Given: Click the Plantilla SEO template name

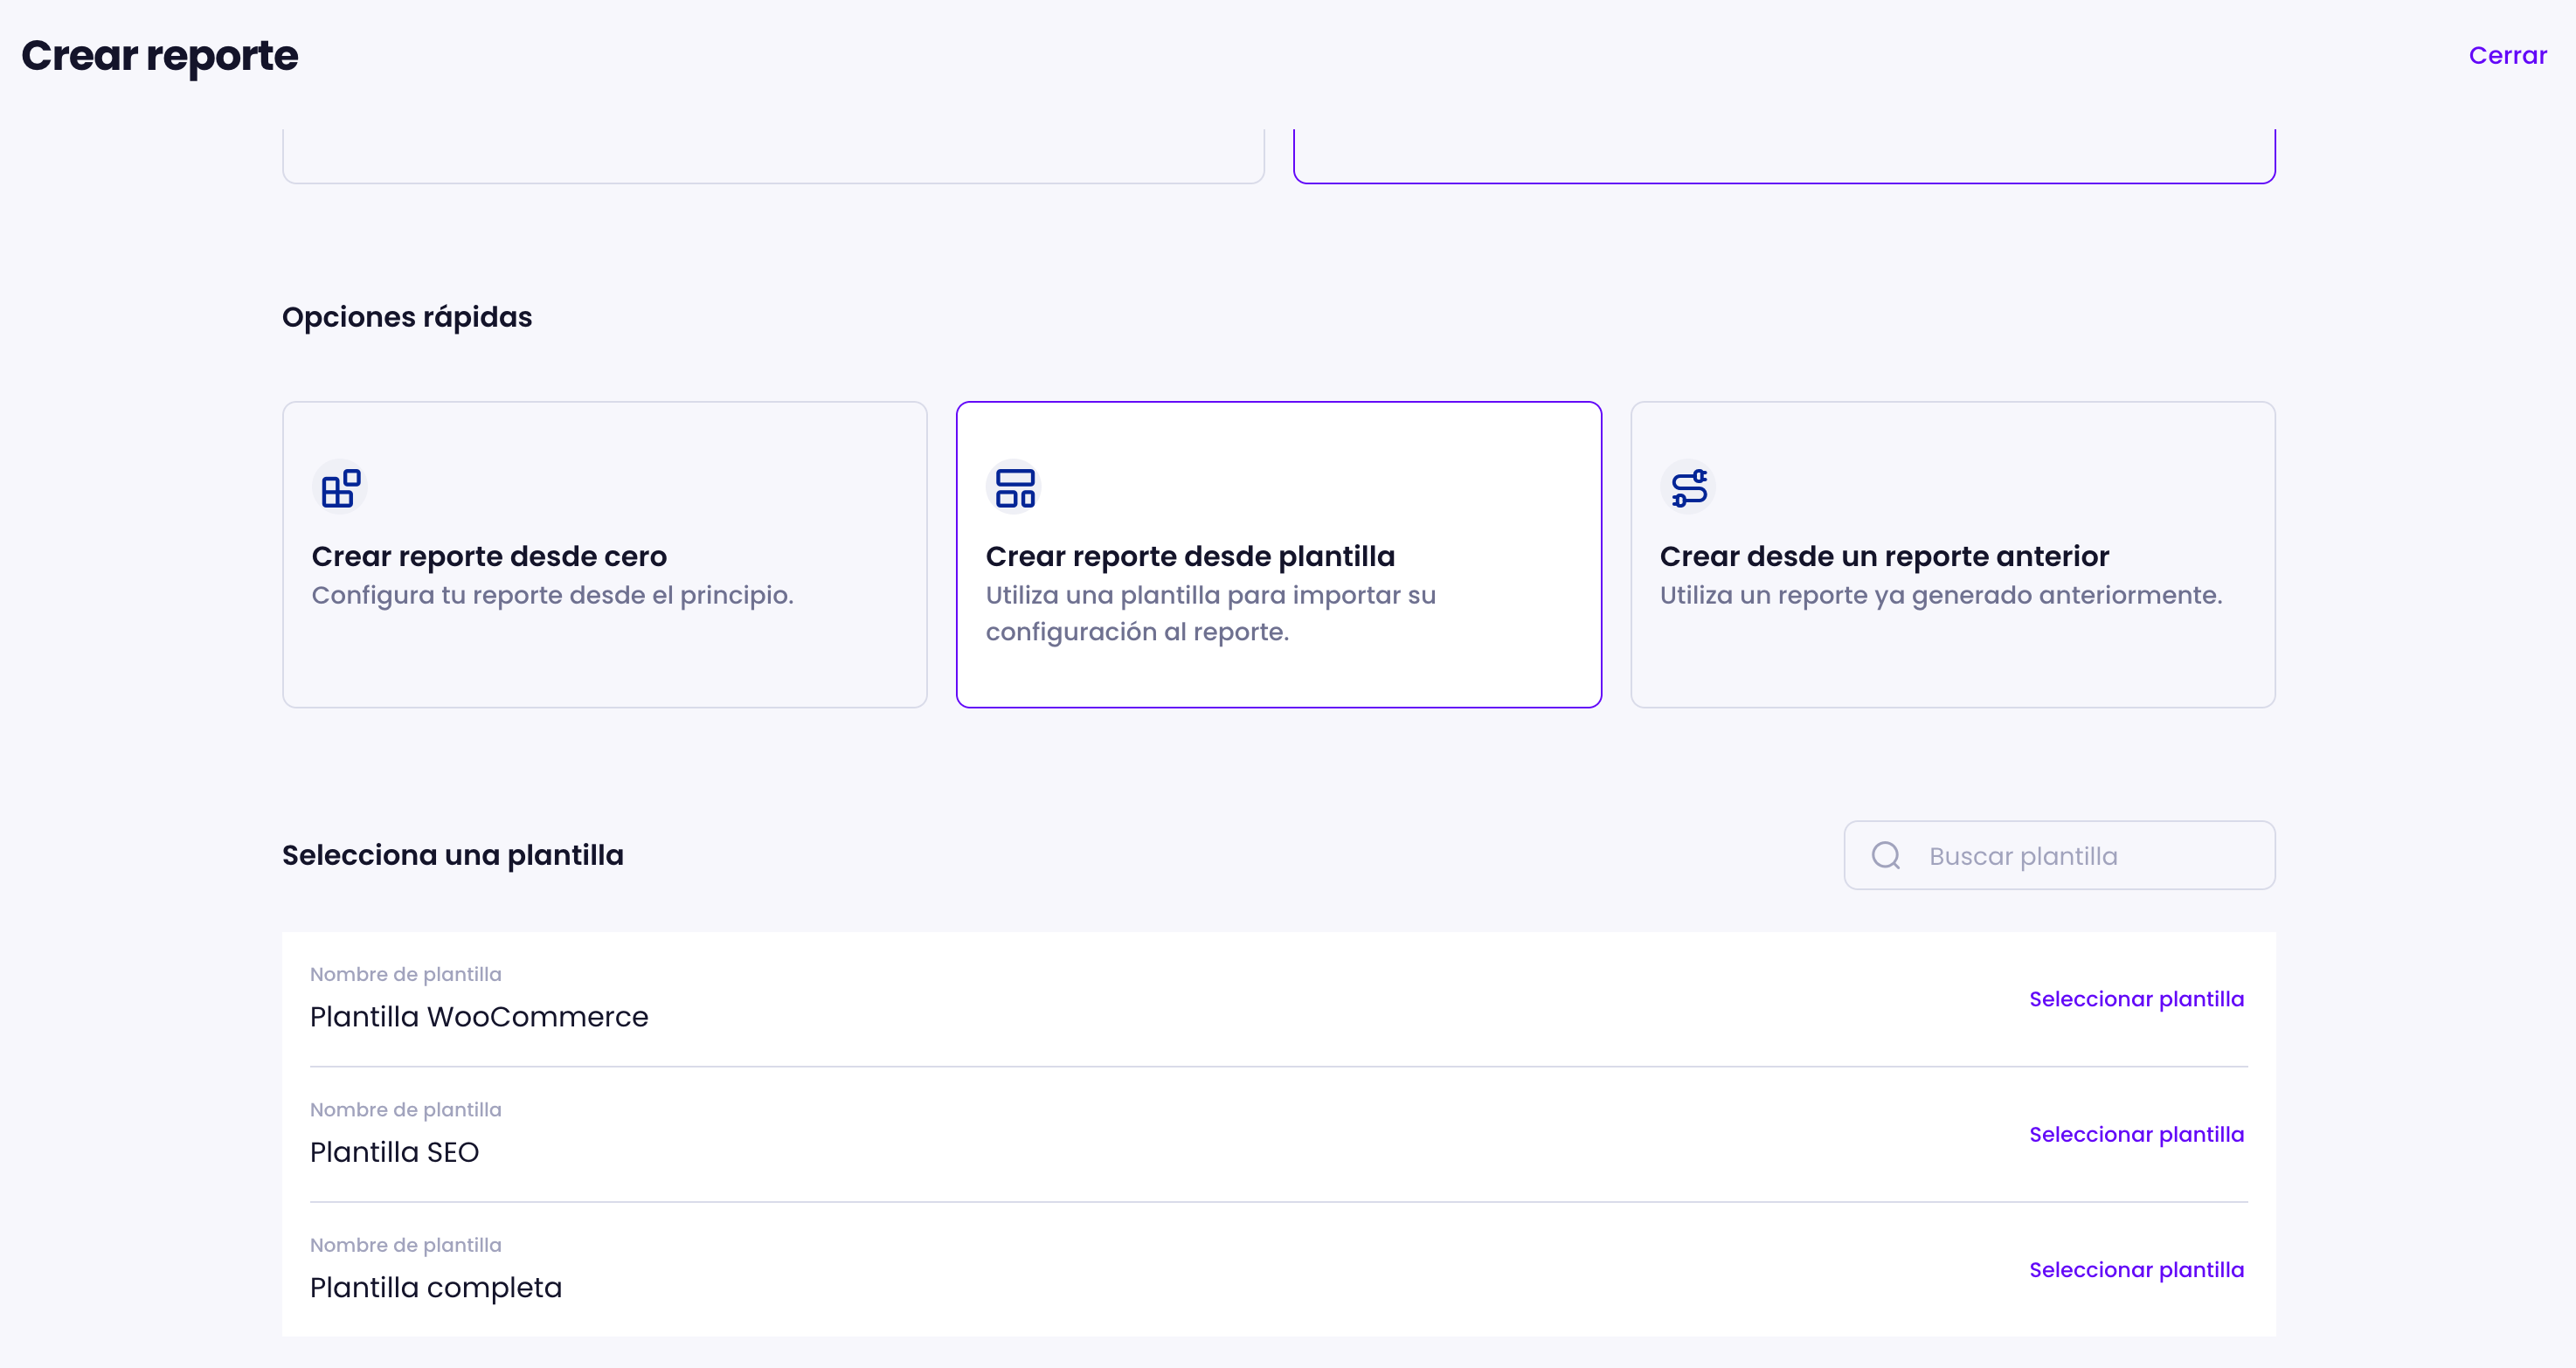Looking at the screenshot, I should pyautogui.click(x=394, y=1152).
